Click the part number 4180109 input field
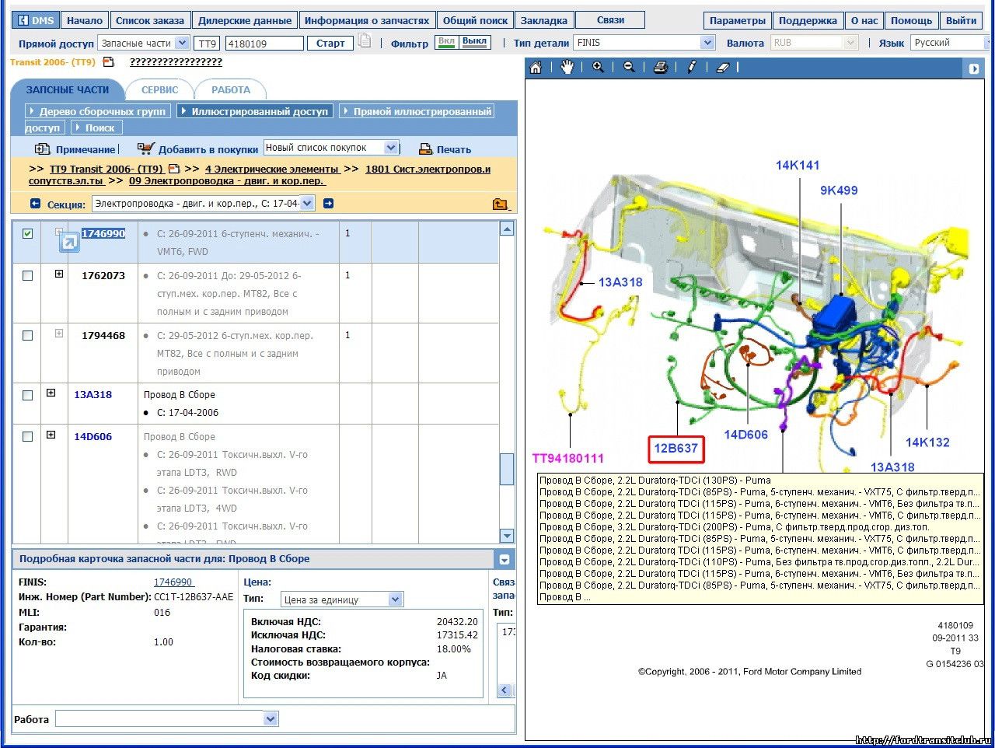This screenshot has width=995, height=748. click(264, 44)
